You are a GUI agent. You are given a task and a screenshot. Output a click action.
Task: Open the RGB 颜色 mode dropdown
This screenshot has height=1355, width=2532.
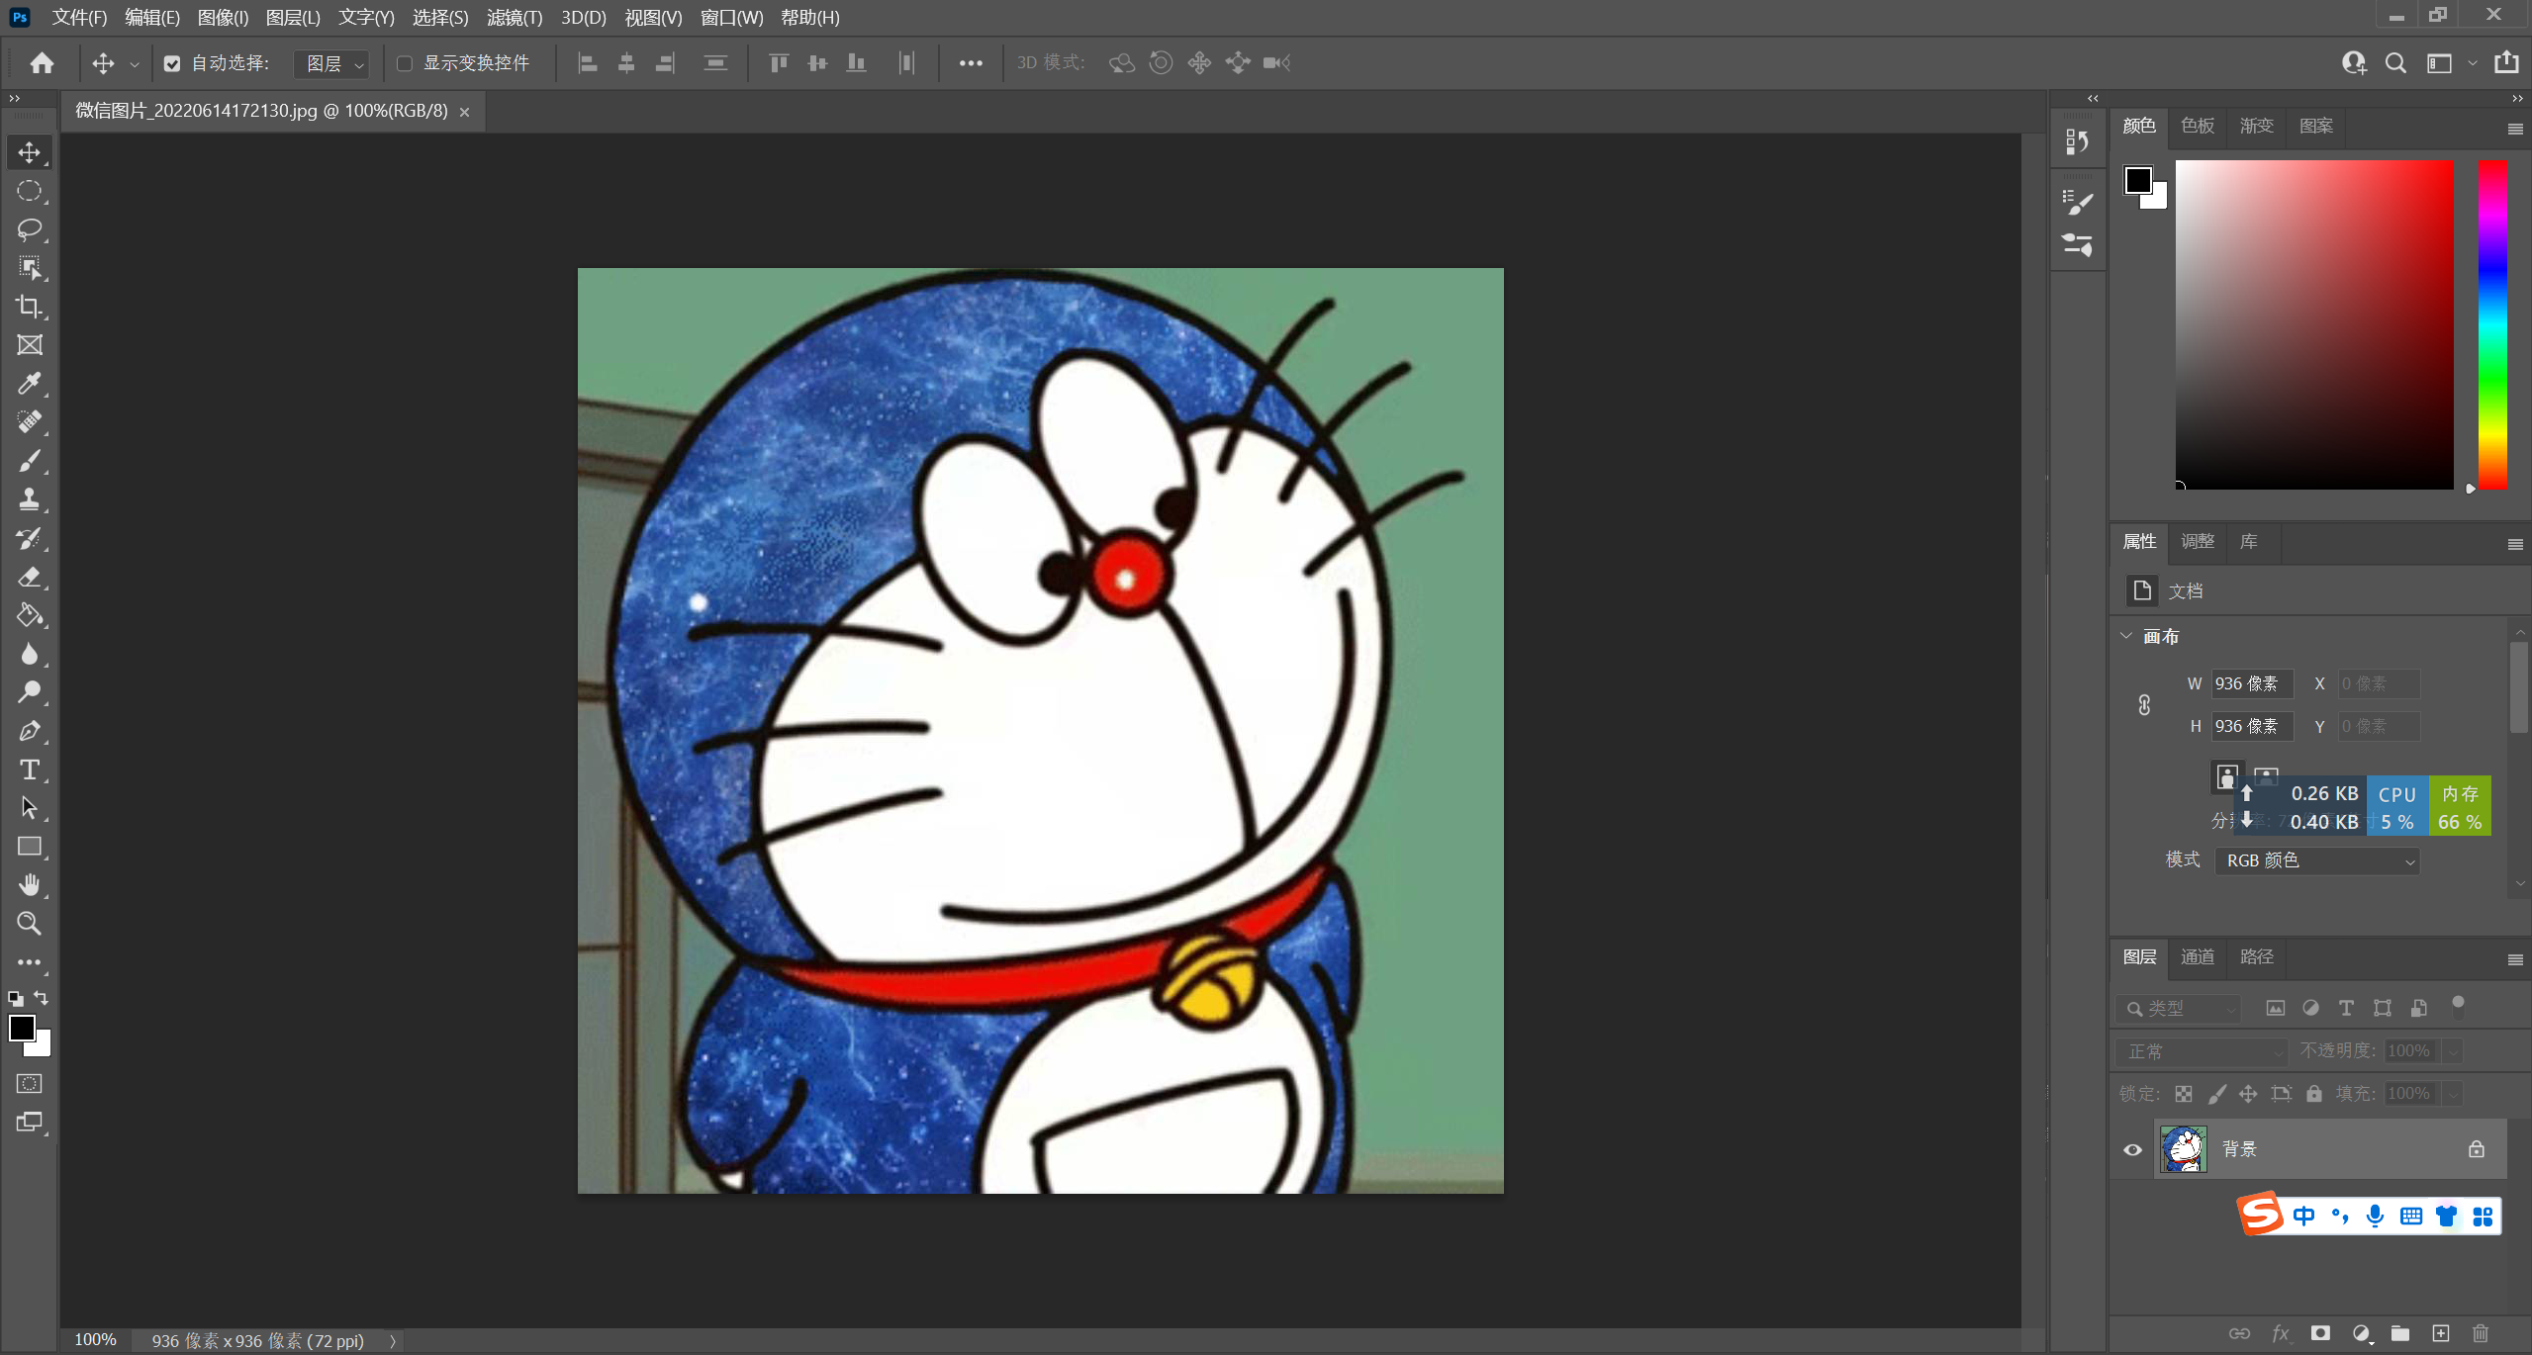point(2316,860)
